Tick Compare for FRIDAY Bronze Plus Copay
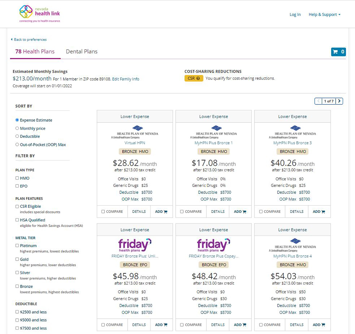The width and height of the screenshot is (355, 334). tap(182, 325)
